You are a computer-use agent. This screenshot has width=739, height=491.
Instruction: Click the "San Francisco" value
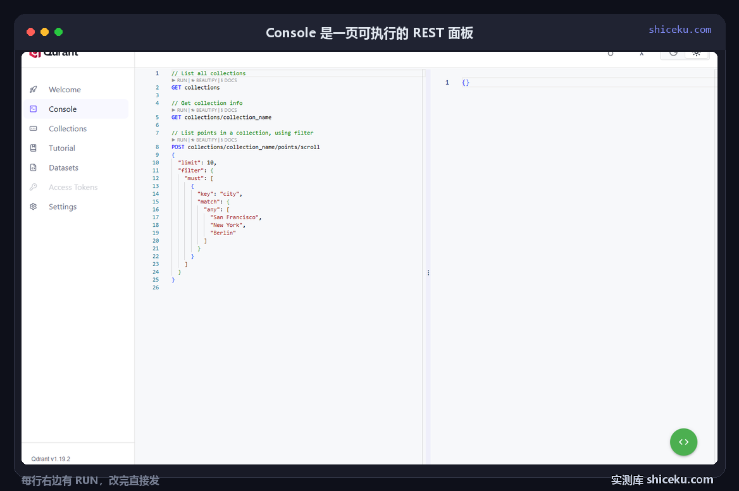(235, 217)
